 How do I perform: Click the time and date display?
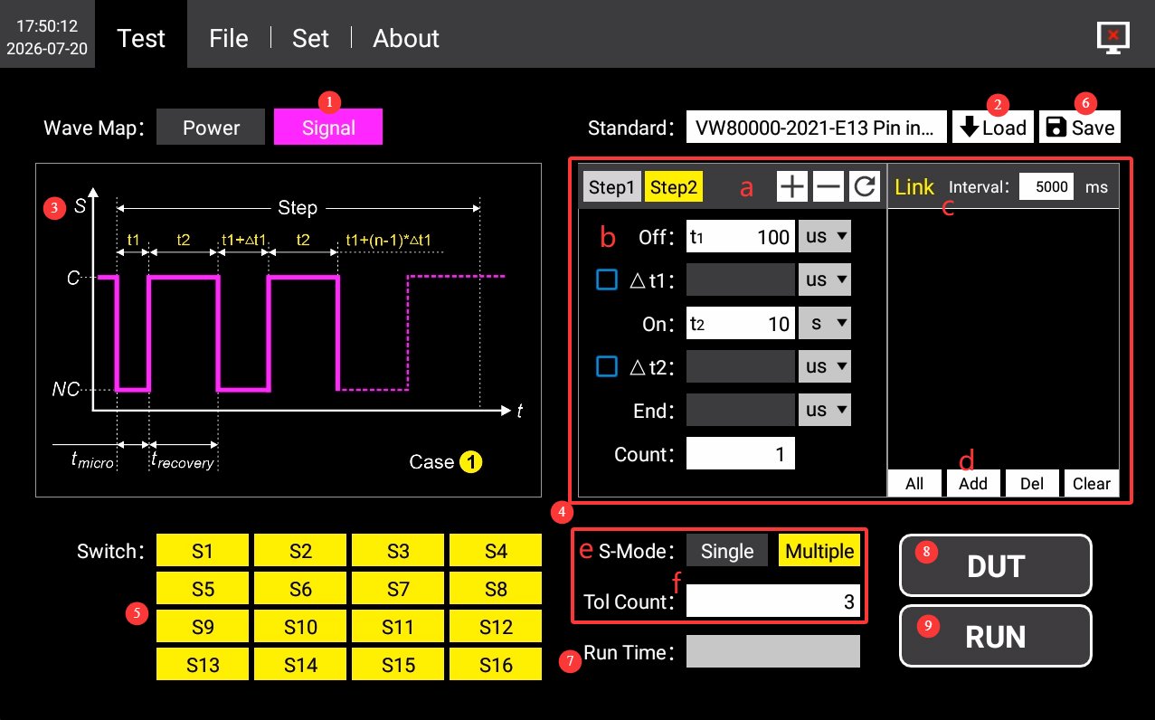point(47,38)
